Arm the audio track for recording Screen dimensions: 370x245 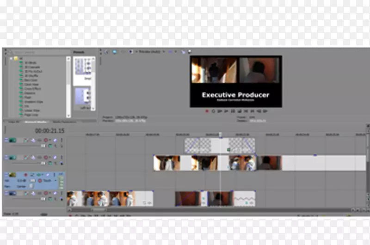pos(26,175)
